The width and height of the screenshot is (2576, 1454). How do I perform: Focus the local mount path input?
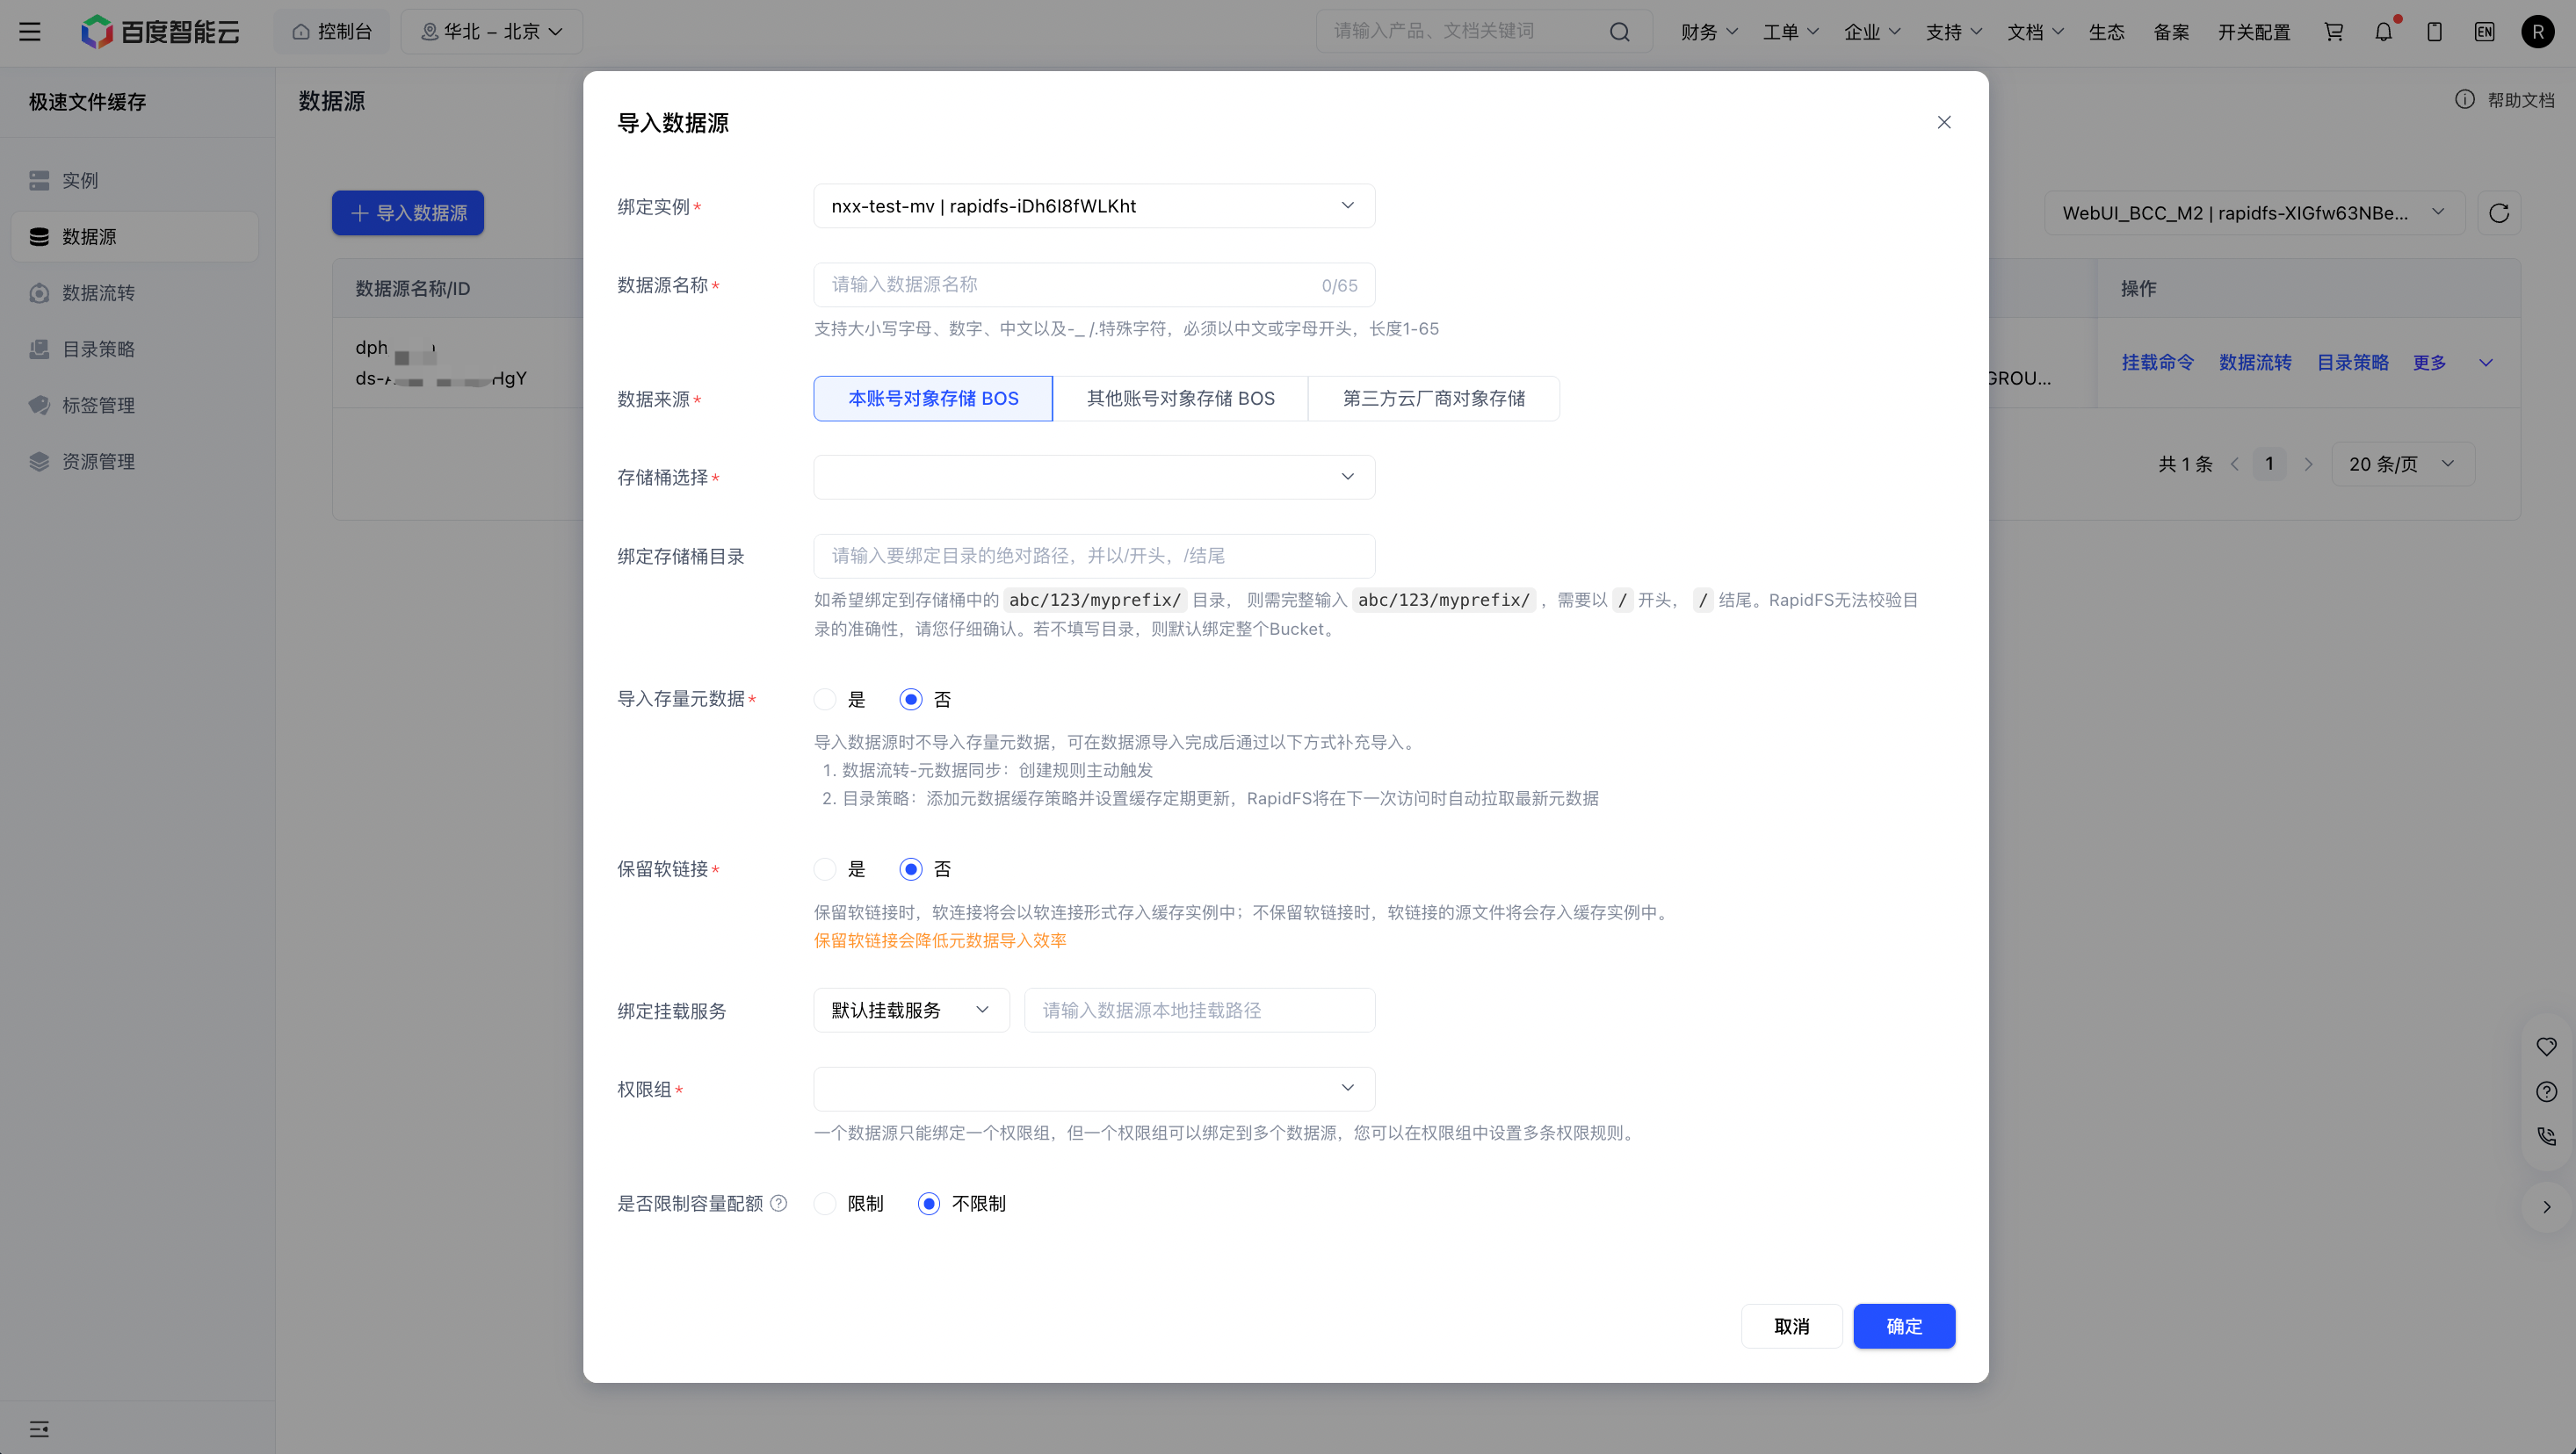[x=1199, y=1011]
